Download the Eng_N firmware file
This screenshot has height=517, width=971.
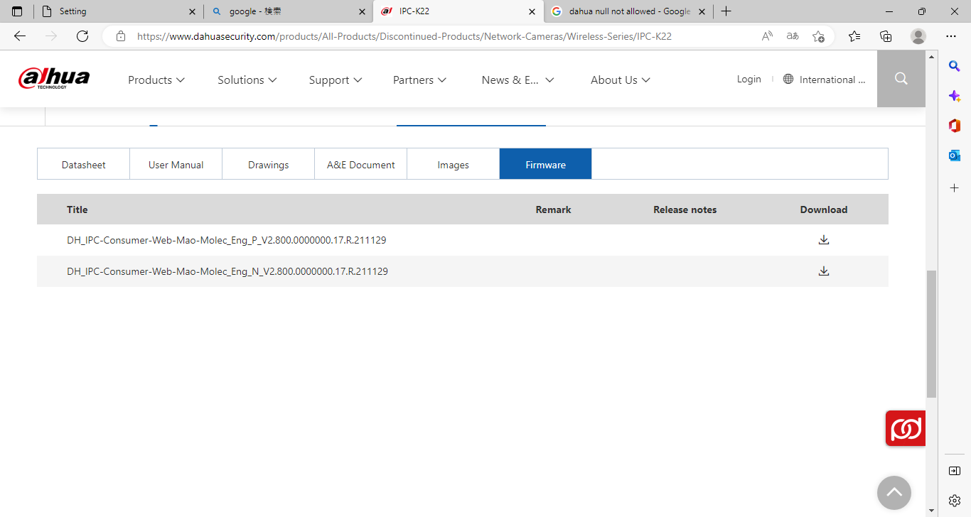(824, 271)
